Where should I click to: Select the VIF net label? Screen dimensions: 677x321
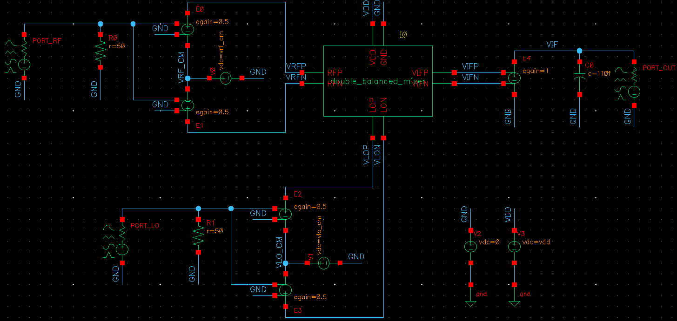coord(552,45)
